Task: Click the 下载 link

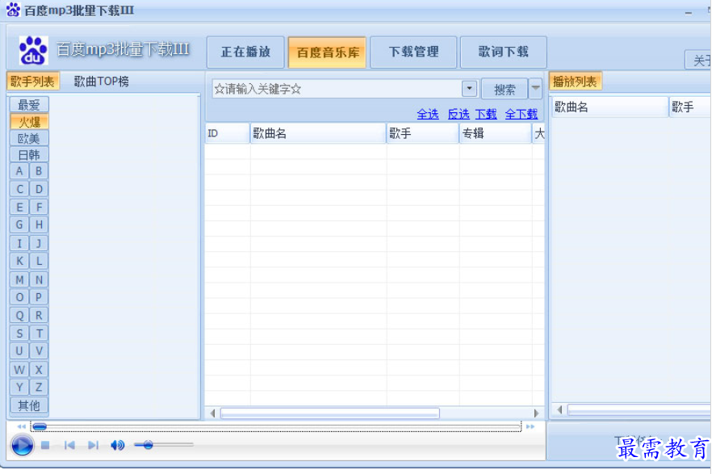Action: click(486, 114)
